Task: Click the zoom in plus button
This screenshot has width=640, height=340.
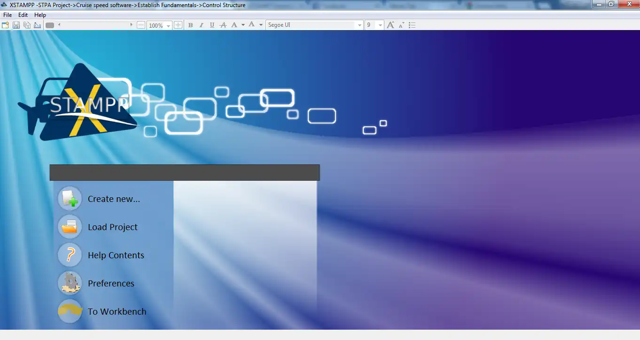Action: pos(178,25)
